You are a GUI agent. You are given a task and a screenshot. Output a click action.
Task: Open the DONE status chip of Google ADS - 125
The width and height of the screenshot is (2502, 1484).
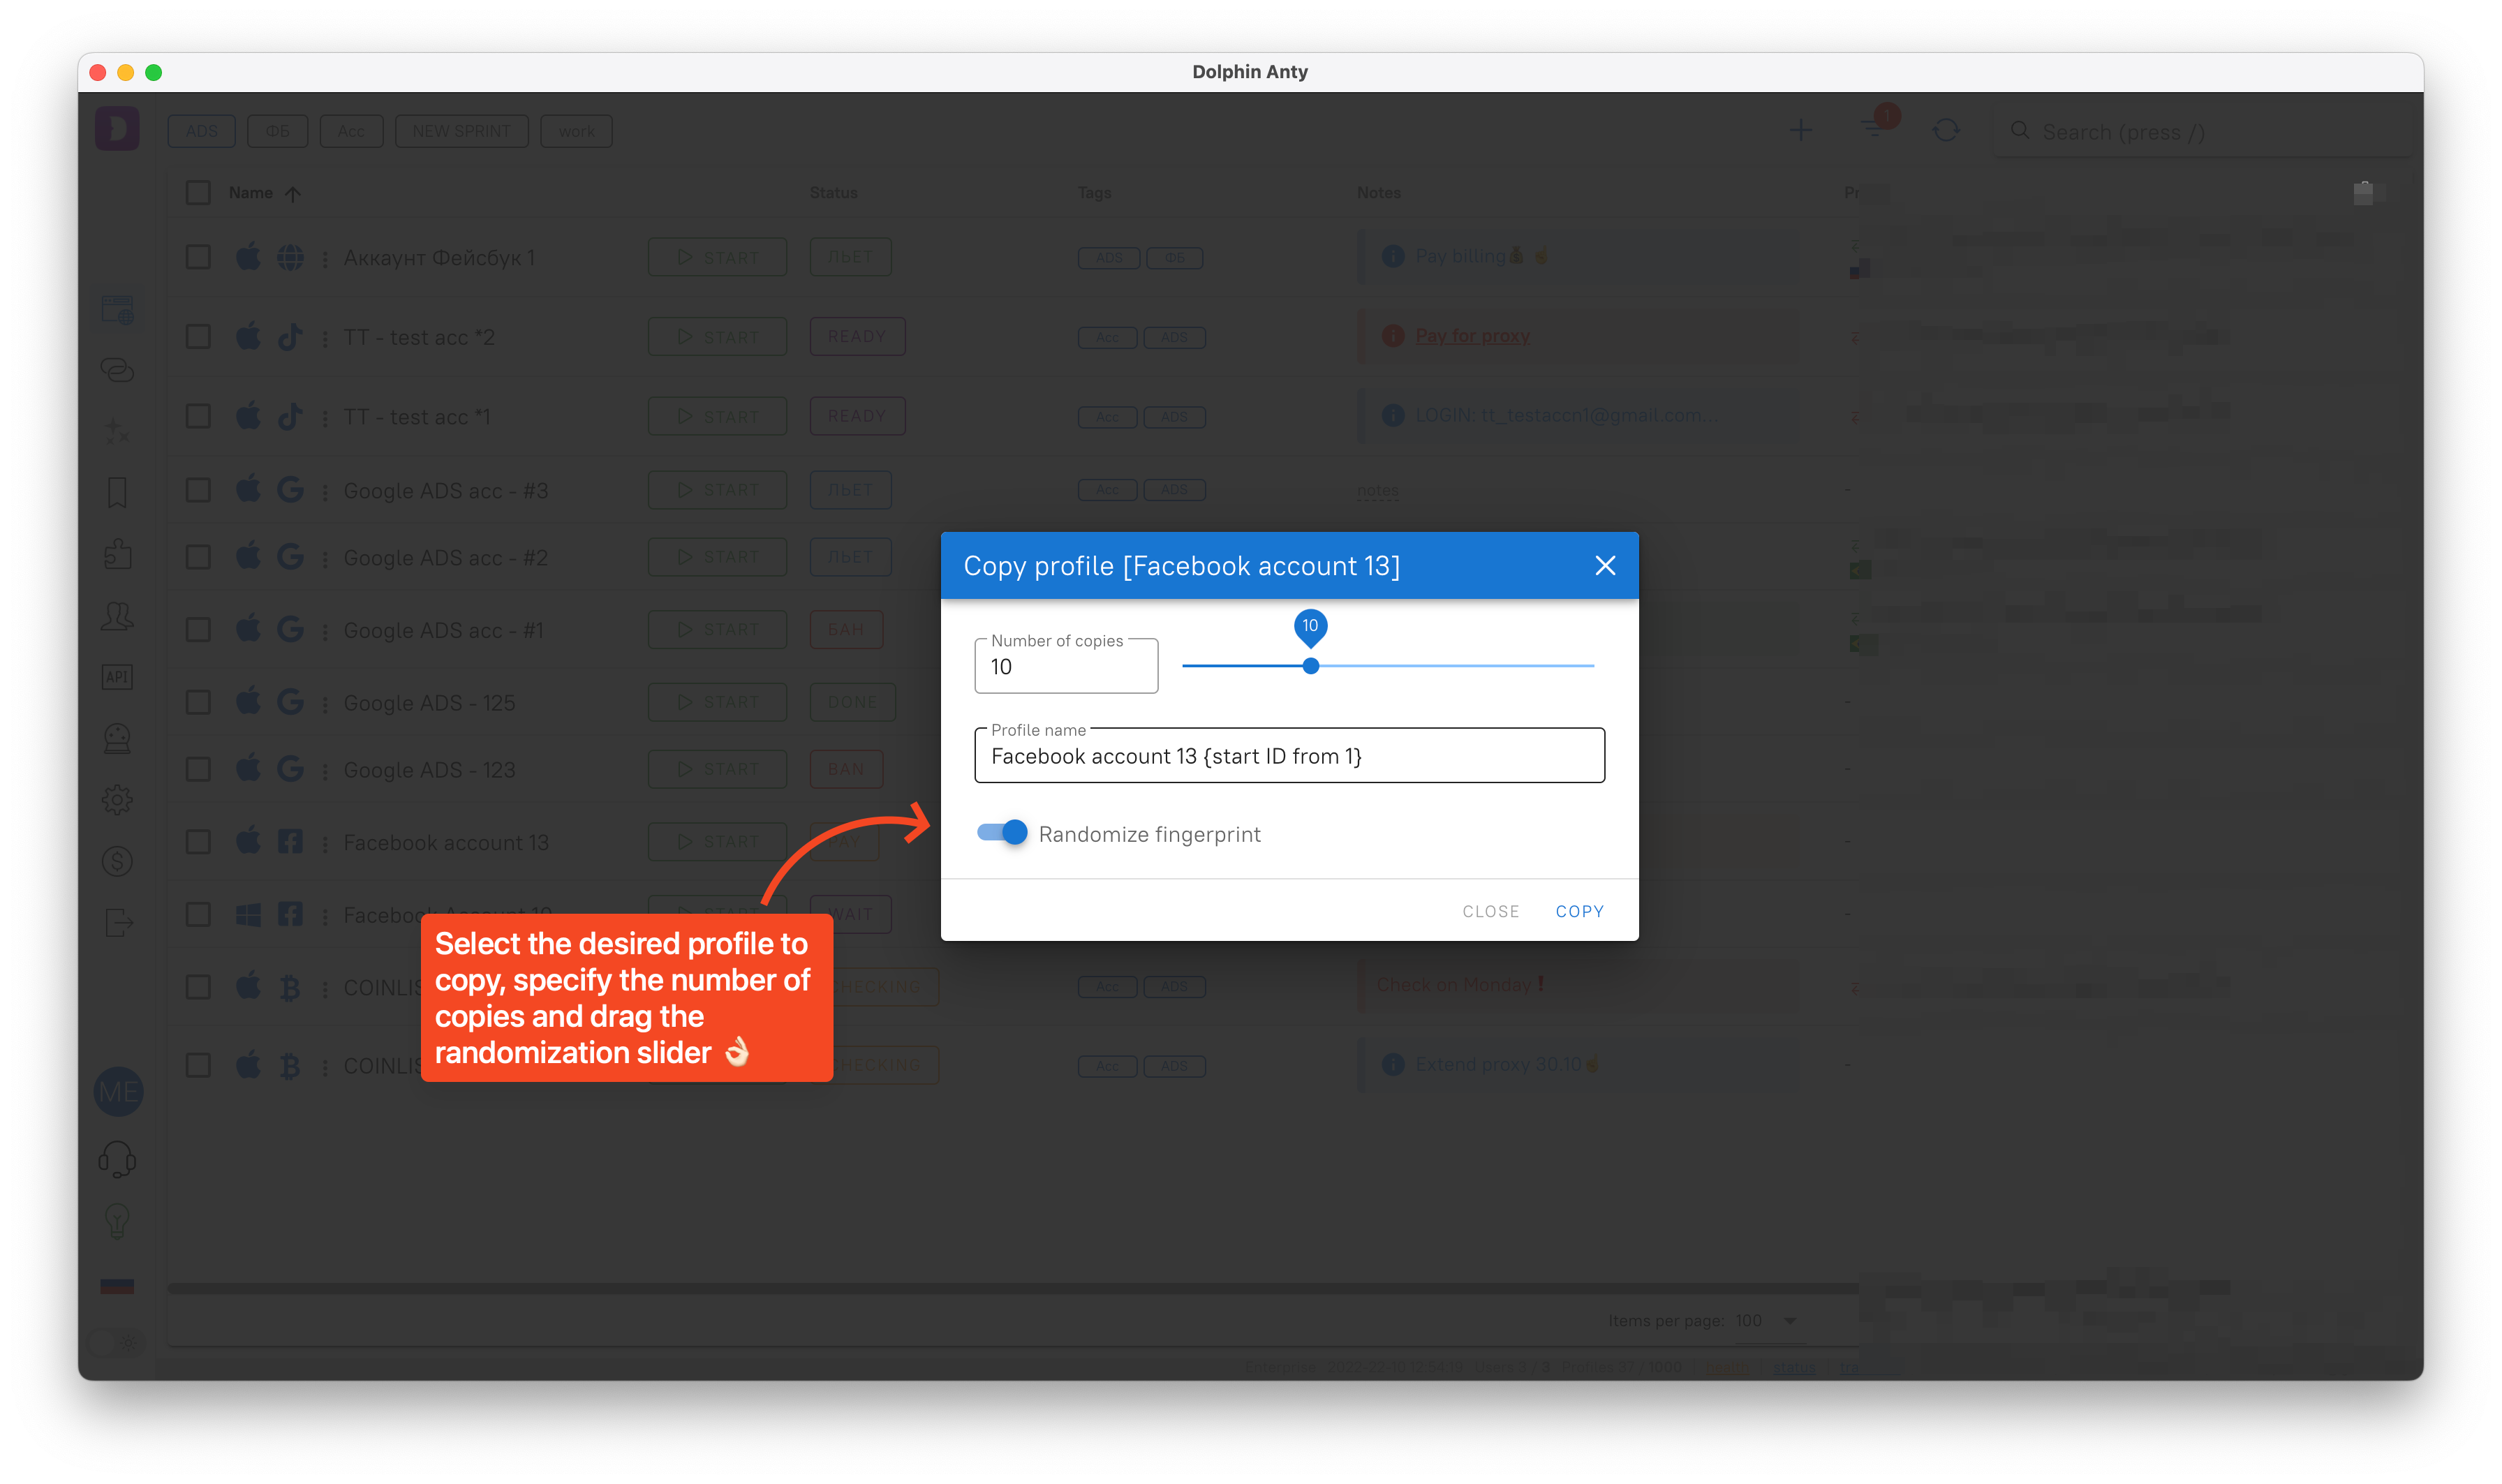852,702
